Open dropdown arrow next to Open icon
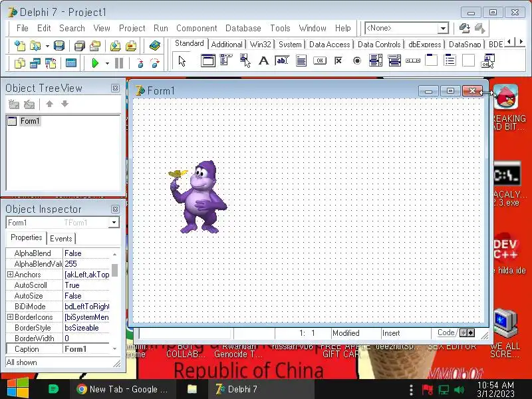532x399 pixels. (47, 46)
